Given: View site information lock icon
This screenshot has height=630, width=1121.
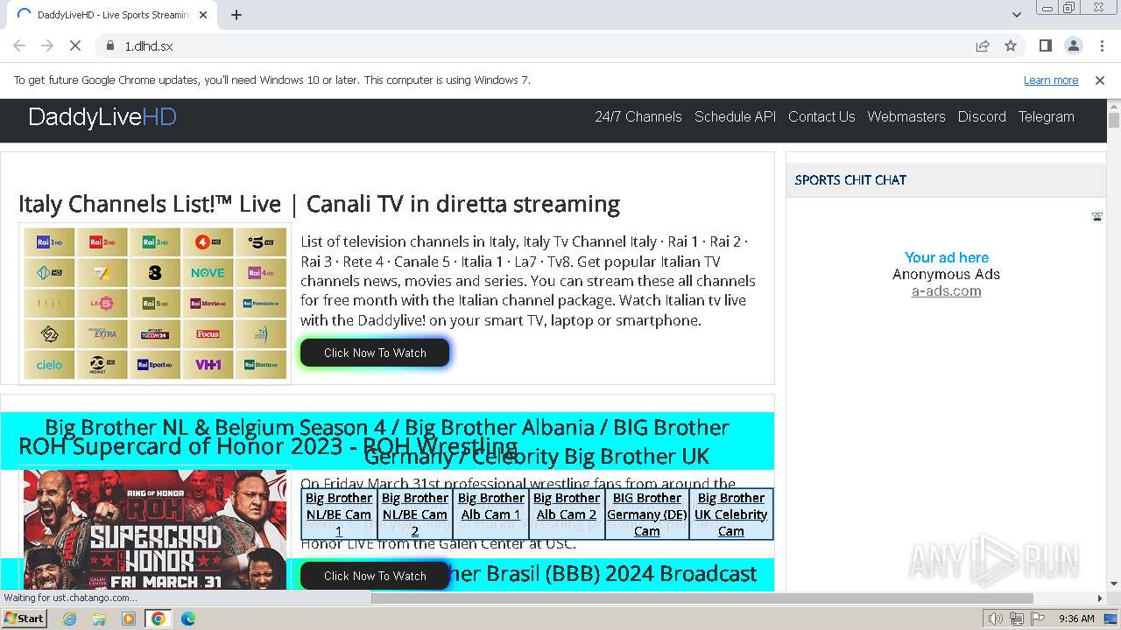Looking at the screenshot, I should [x=109, y=45].
